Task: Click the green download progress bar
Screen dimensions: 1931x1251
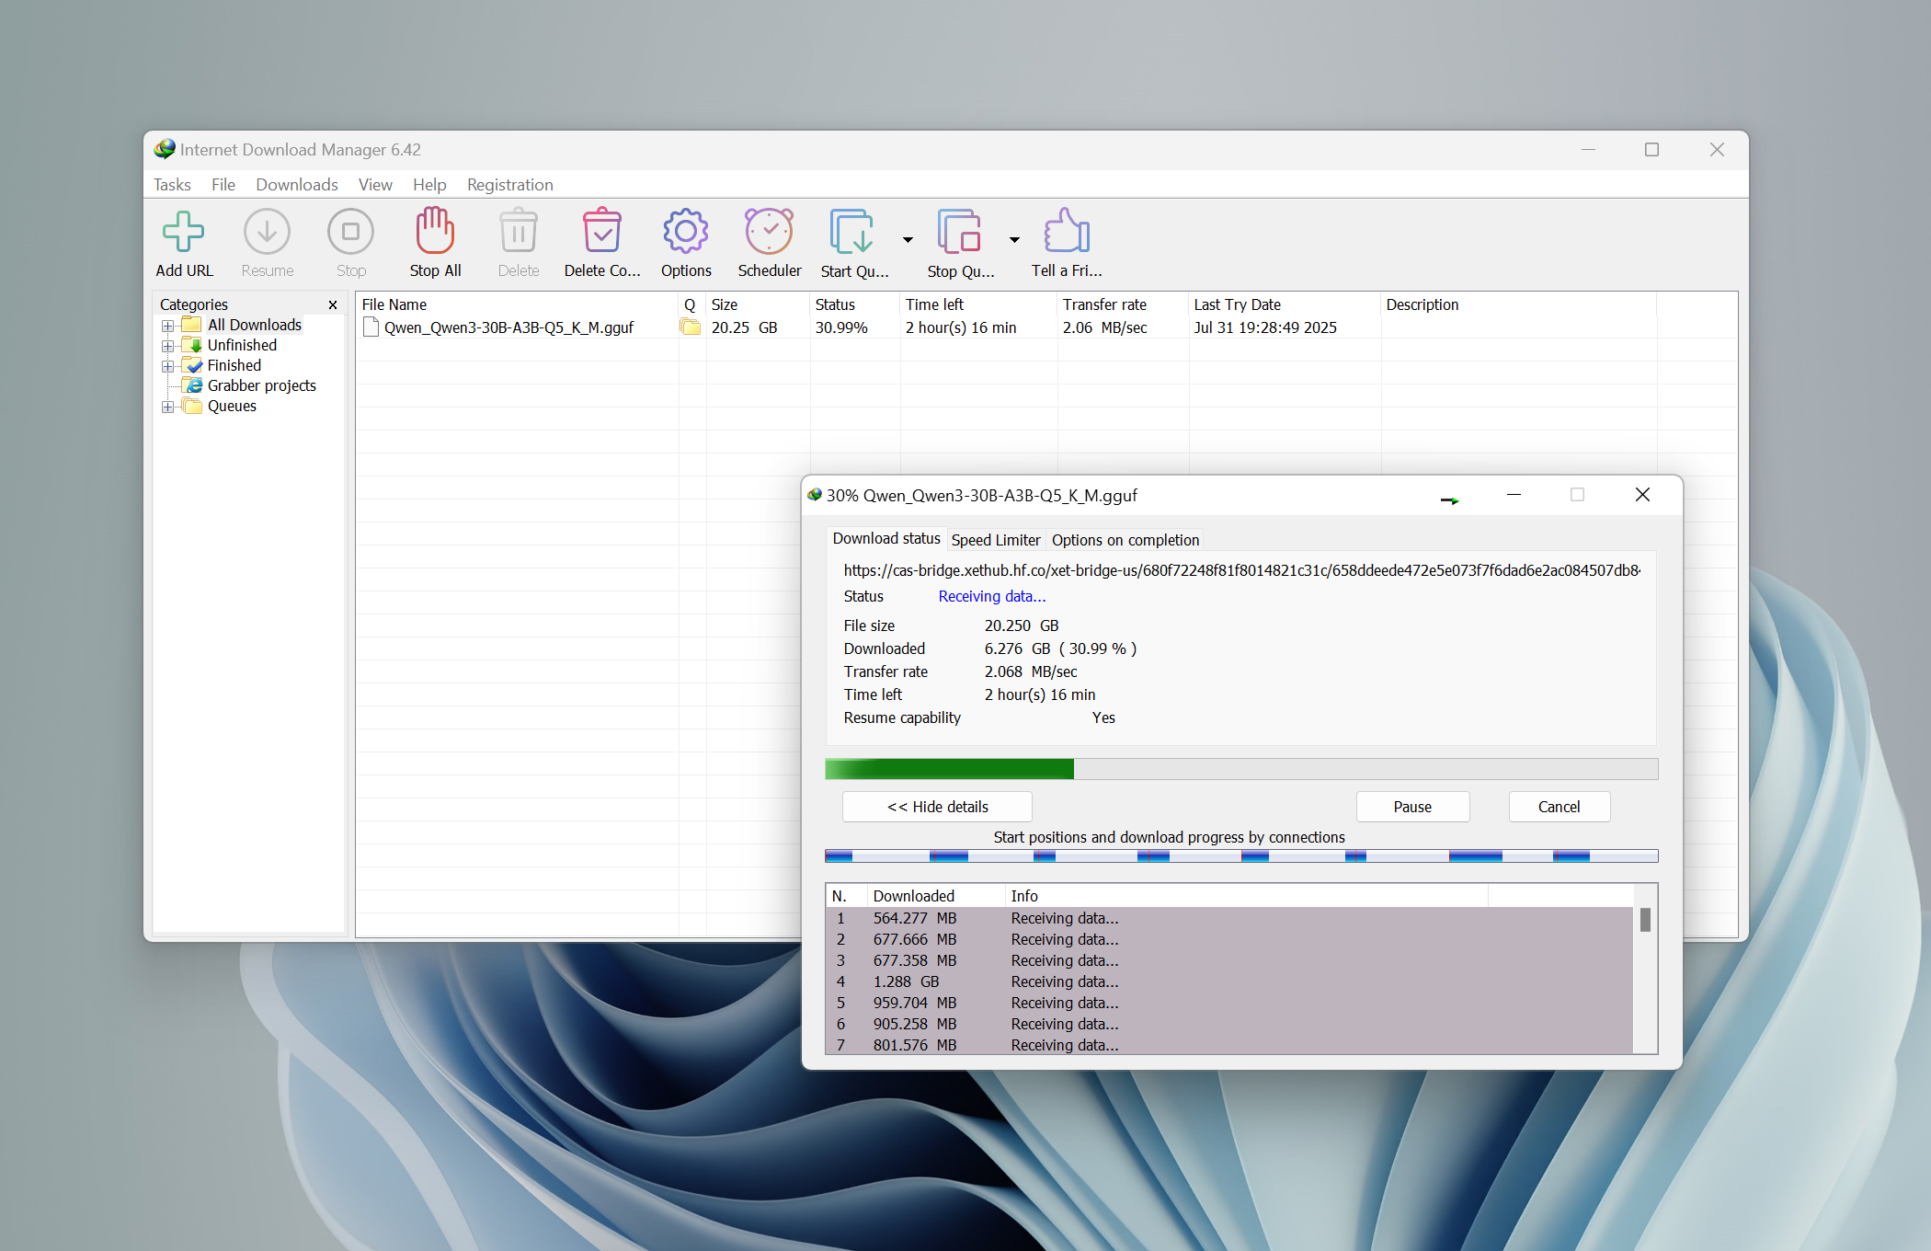Action: [x=1241, y=769]
